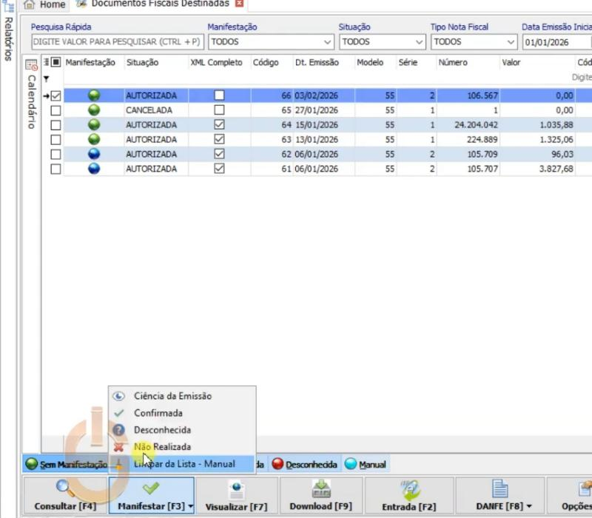
Task: Open the Manifestar [F3] dropdown arrow
Action: pyautogui.click(x=190, y=506)
